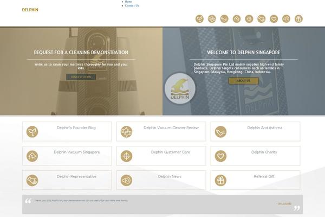The image size is (325, 217).
Task: Click the mattress cleaning invitation text
Action: [x=81, y=66]
